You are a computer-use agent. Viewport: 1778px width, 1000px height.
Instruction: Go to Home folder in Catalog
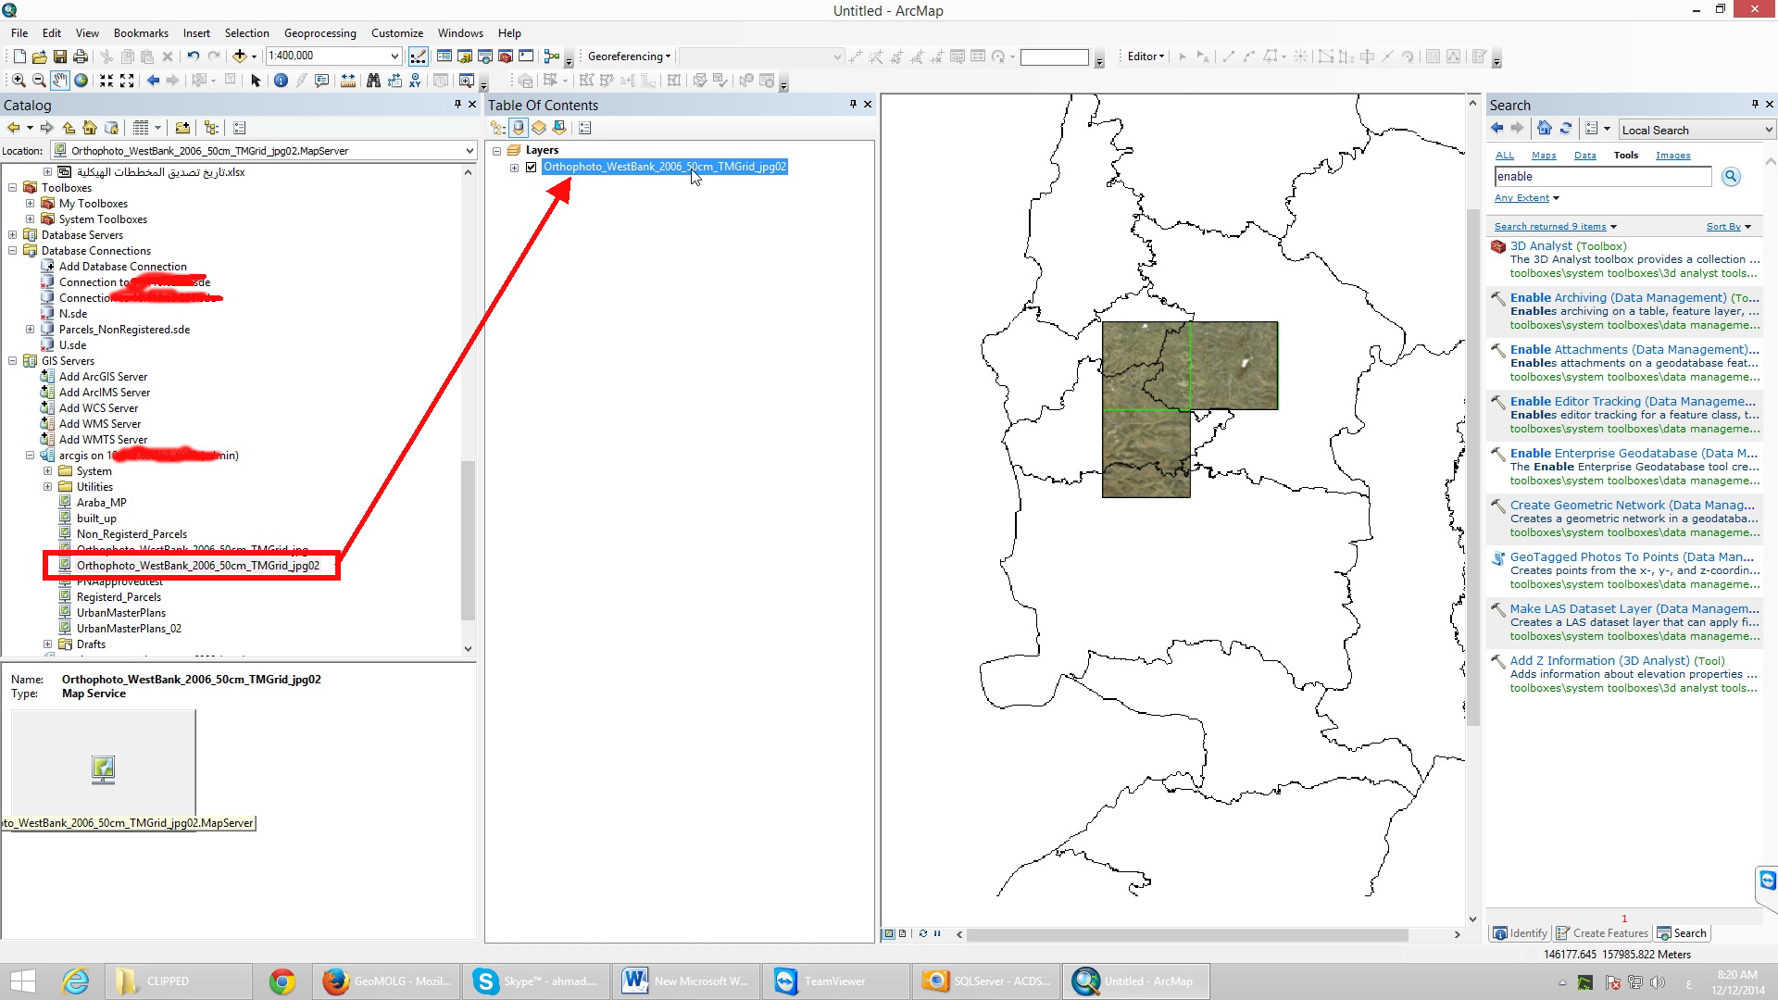point(90,128)
